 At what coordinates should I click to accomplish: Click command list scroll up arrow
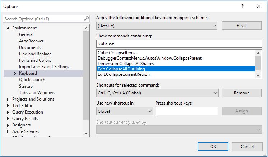(258, 53)
